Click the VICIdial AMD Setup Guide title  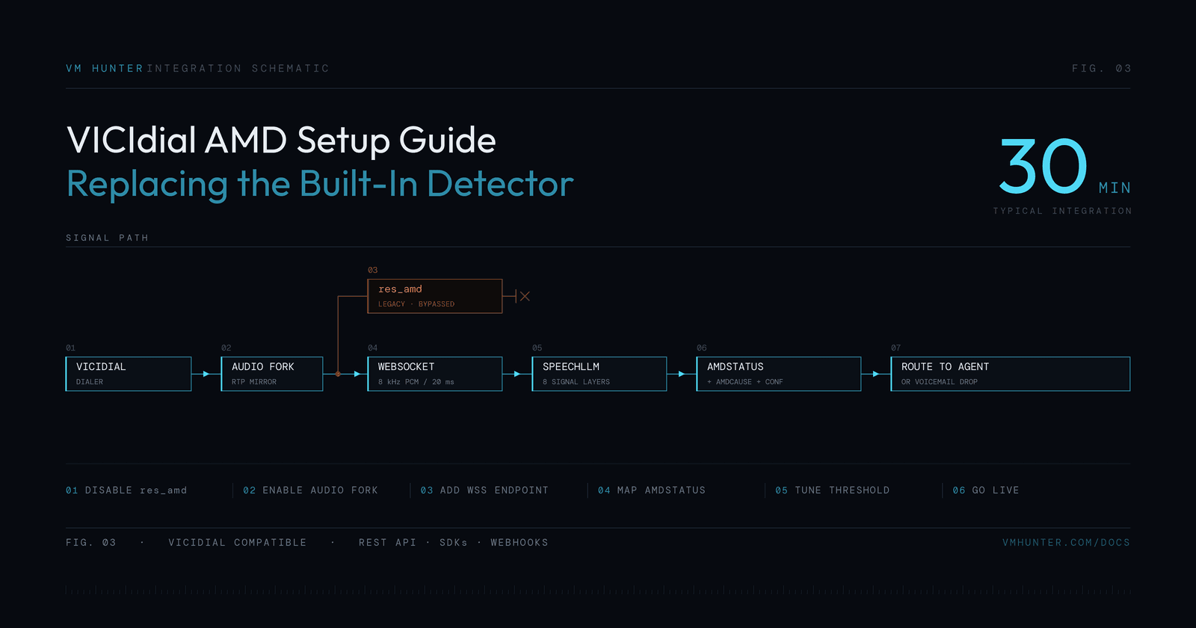pos(281,140)
